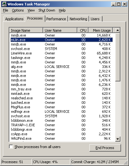Click the scroll up arrow in process list
Screen dimensions: 129x166
click(x=118, y=30)
